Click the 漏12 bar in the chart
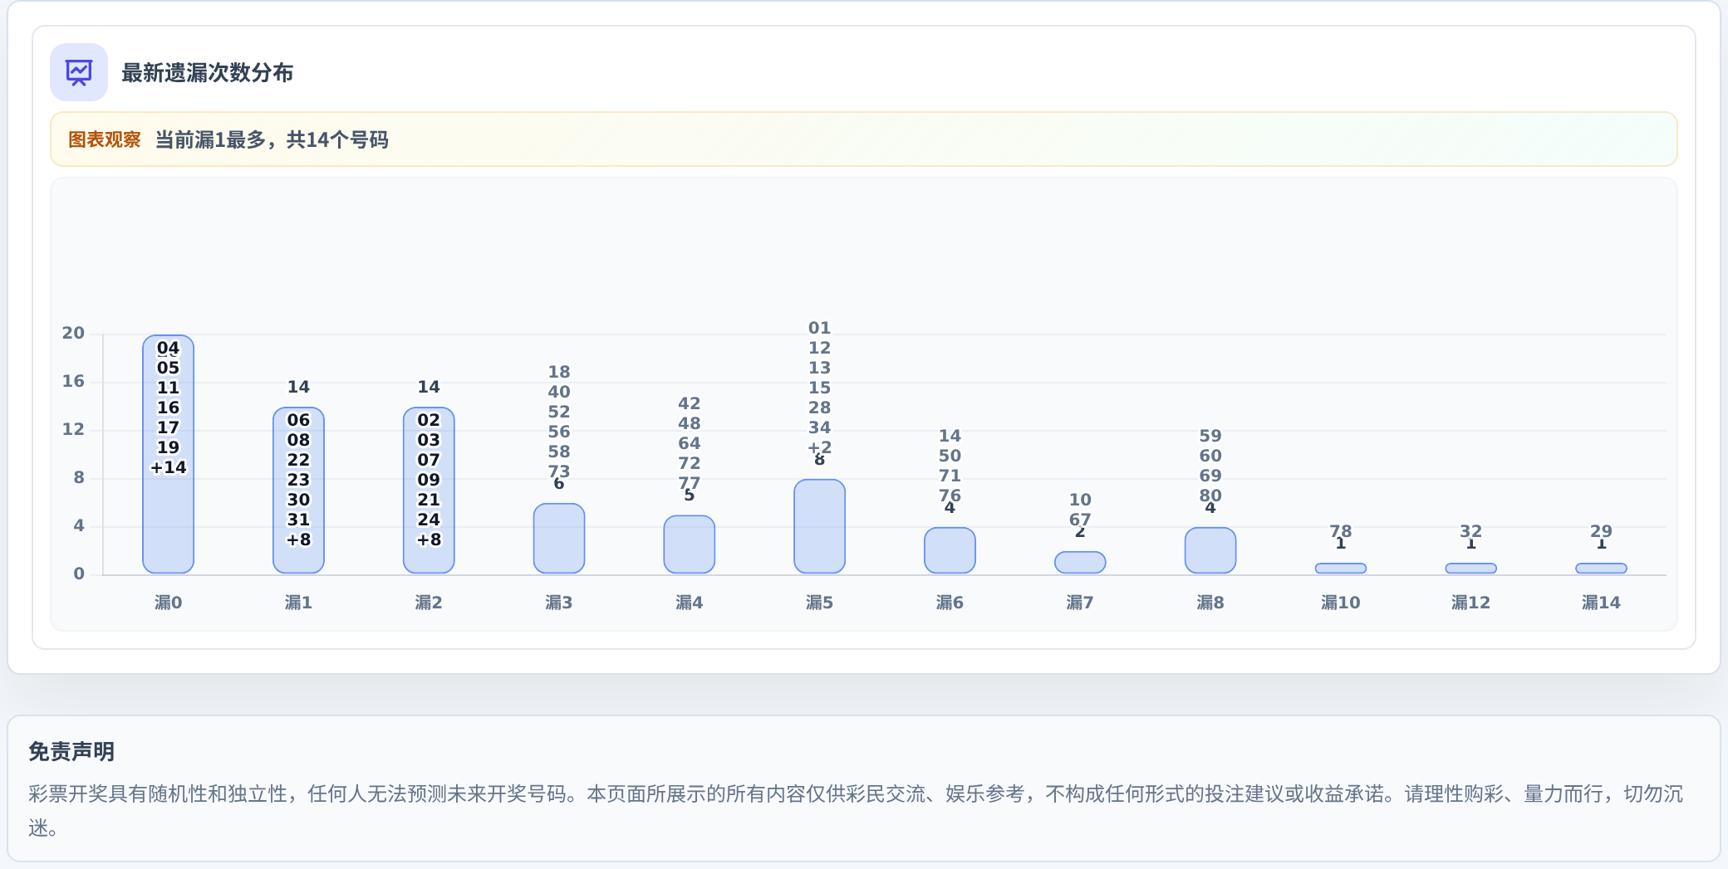The width and height of the screenshot is (1728, 869). (x=1471, y=569)
